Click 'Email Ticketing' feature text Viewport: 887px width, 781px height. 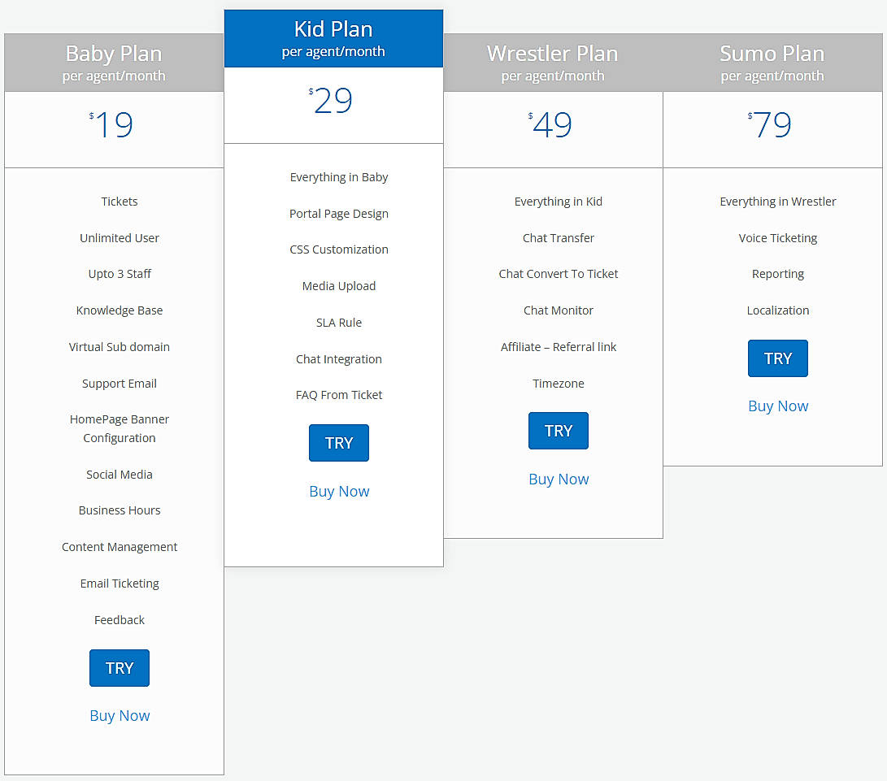(120, 584)
